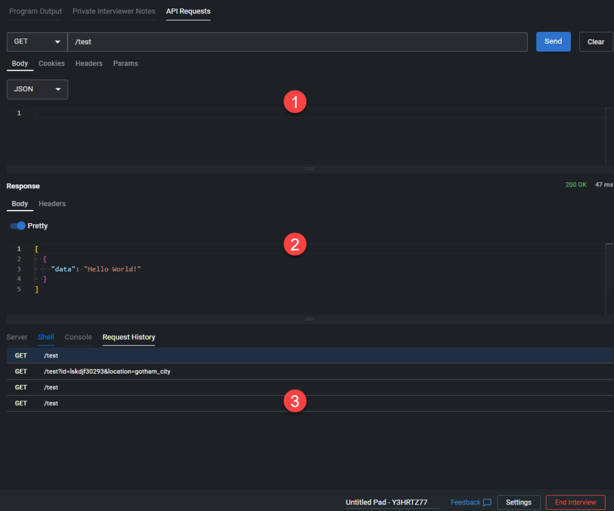Image resolution: width=614 pixels, height=511 pixels.
Task: Select the gotham_city request history entry
Action: (x=108, y=371)
